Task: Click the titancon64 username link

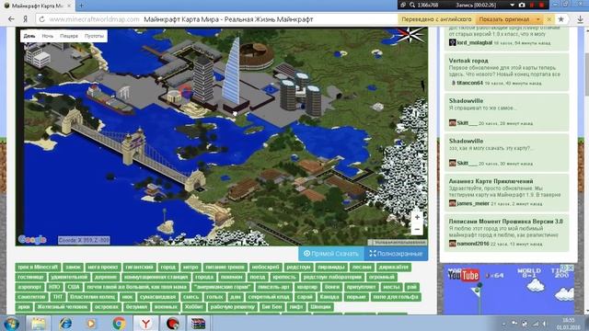Action: 470,83
